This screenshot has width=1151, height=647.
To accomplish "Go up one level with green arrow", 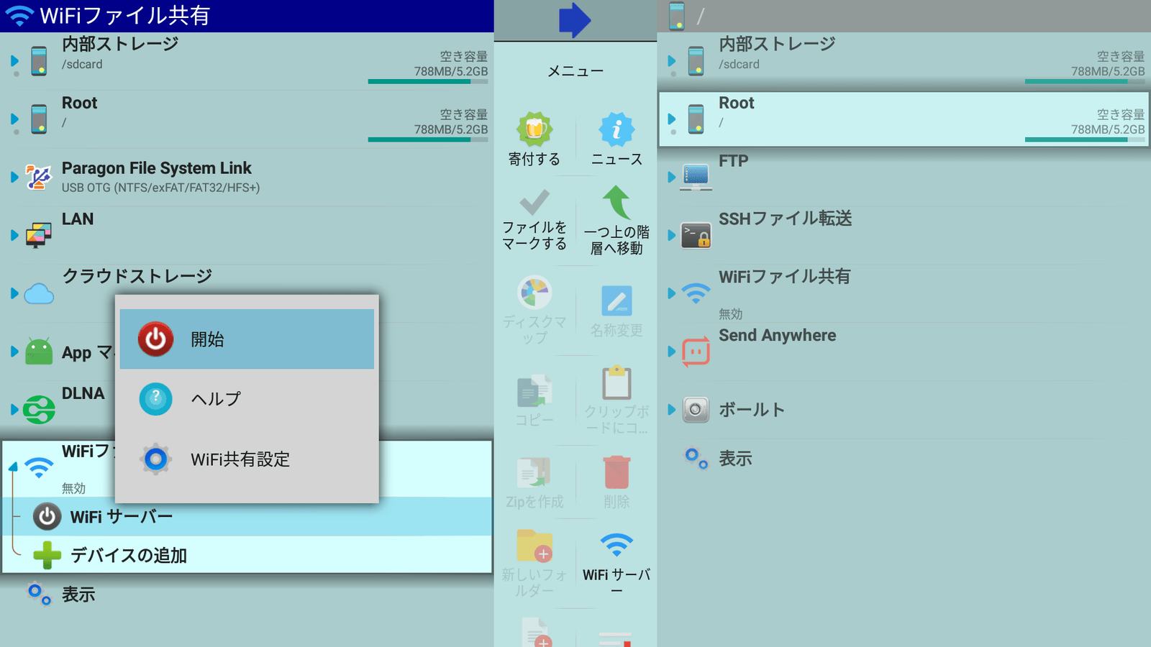I will [617, 203].
